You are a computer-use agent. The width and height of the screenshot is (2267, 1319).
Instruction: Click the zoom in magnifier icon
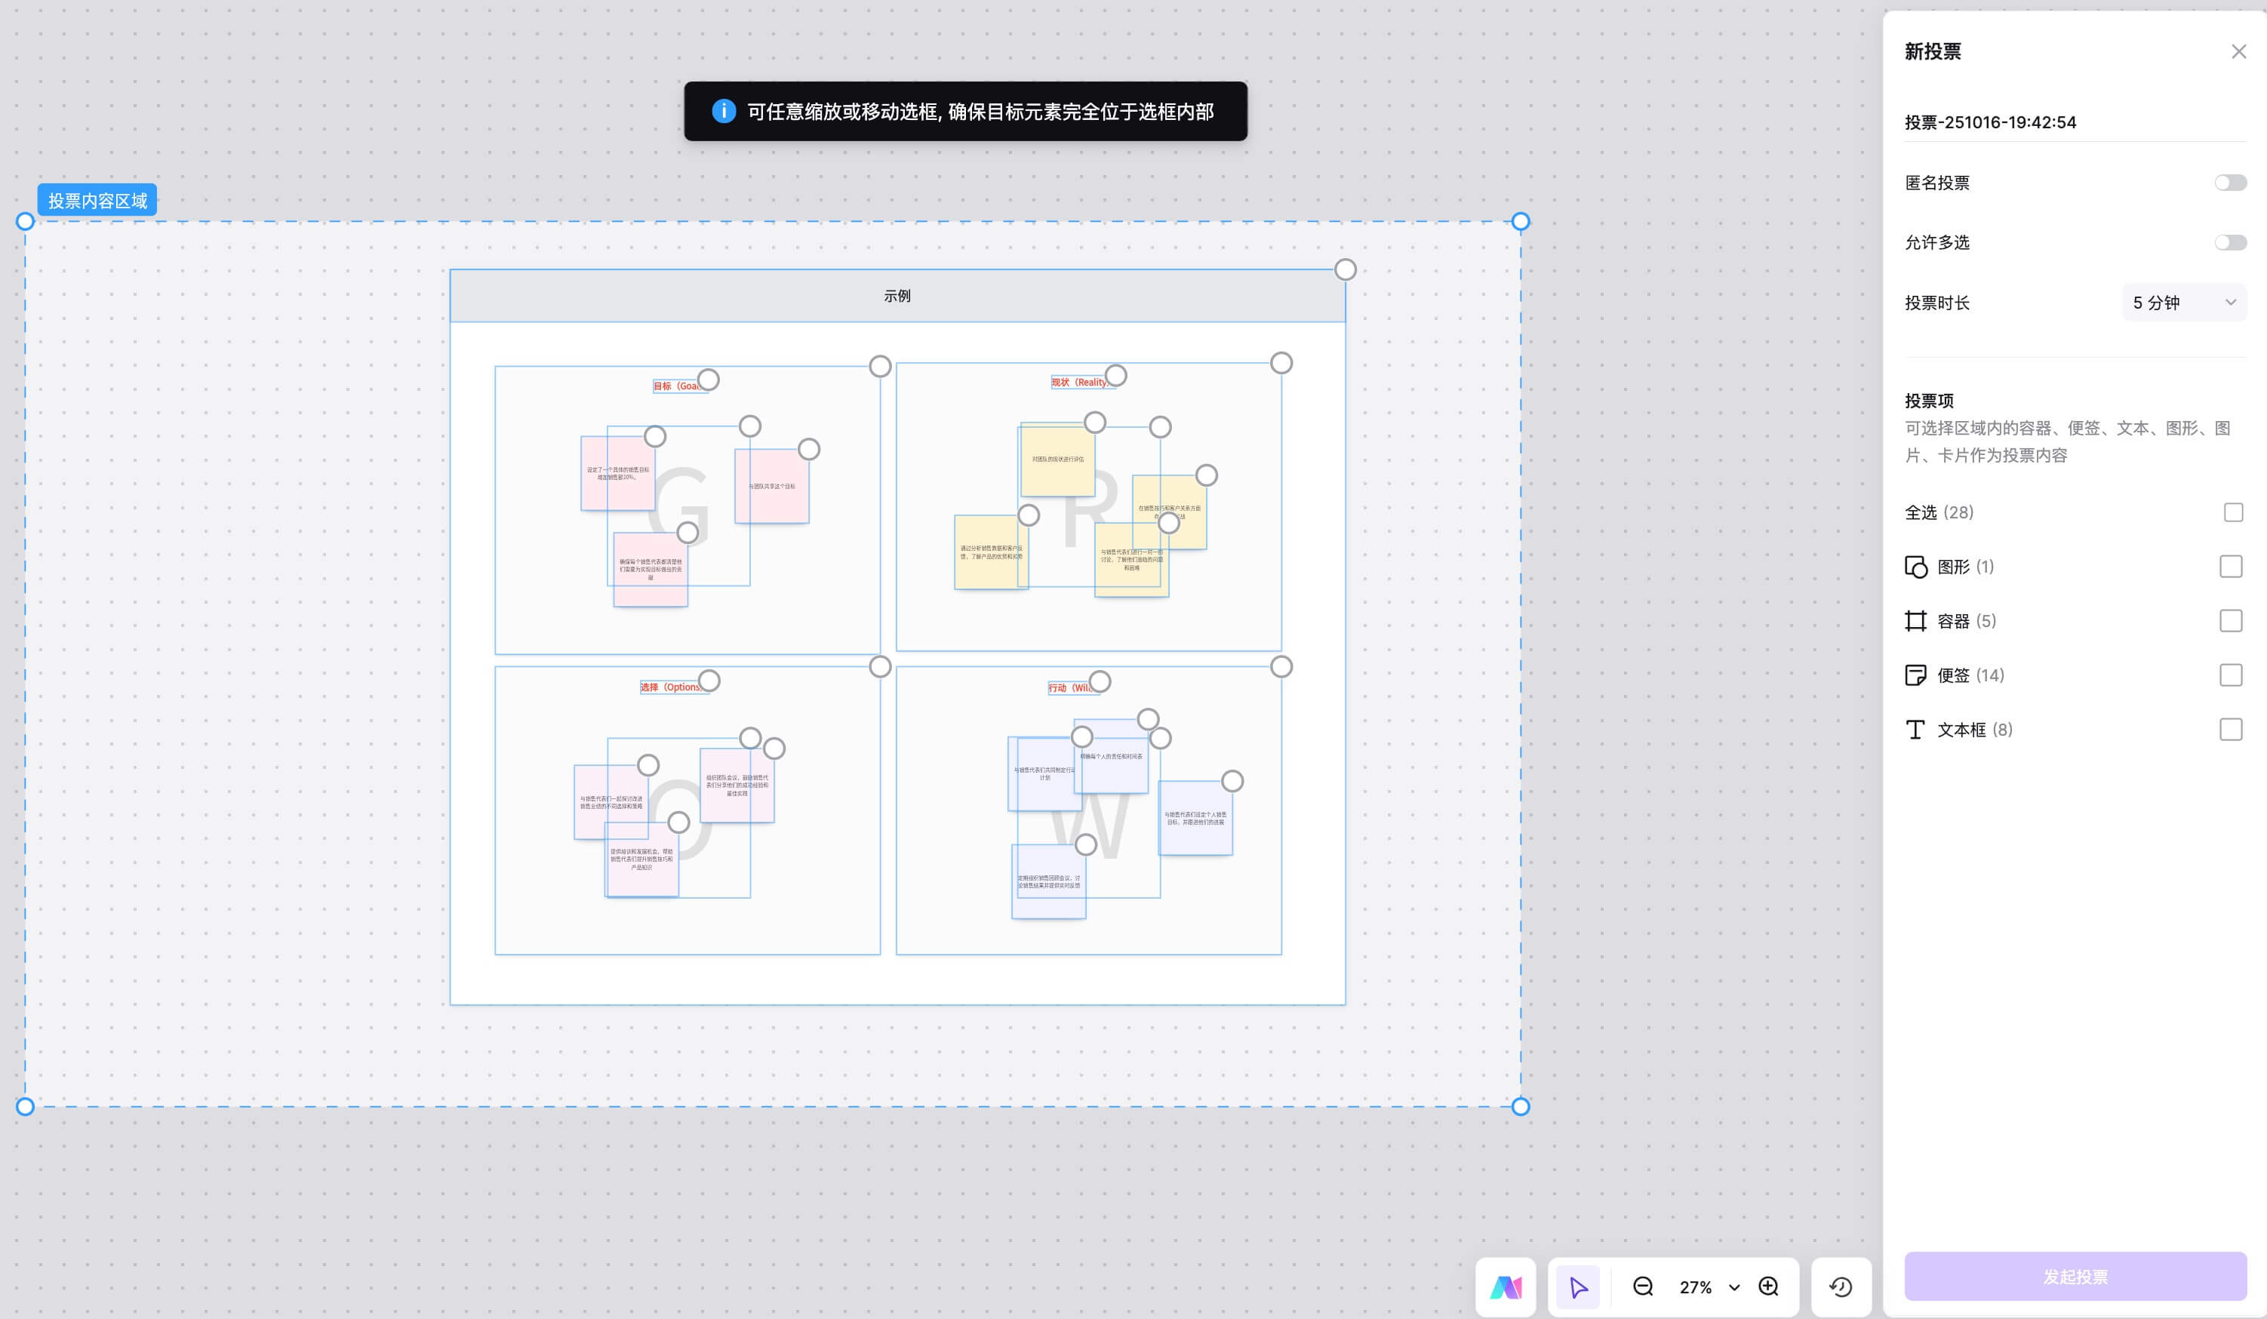click(x=1769, y=1287)
